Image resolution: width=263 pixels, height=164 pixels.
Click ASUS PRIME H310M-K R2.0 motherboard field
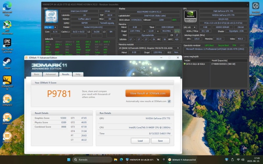click(149, 12)
